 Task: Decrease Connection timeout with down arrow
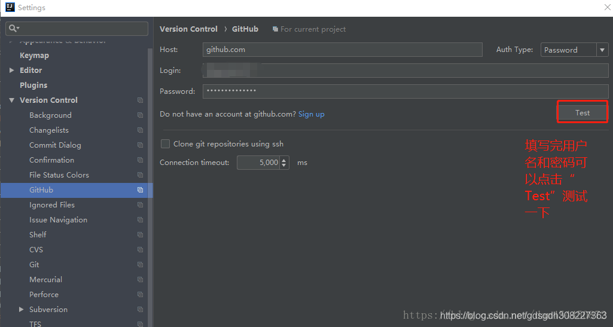click(x=284, y=166)
